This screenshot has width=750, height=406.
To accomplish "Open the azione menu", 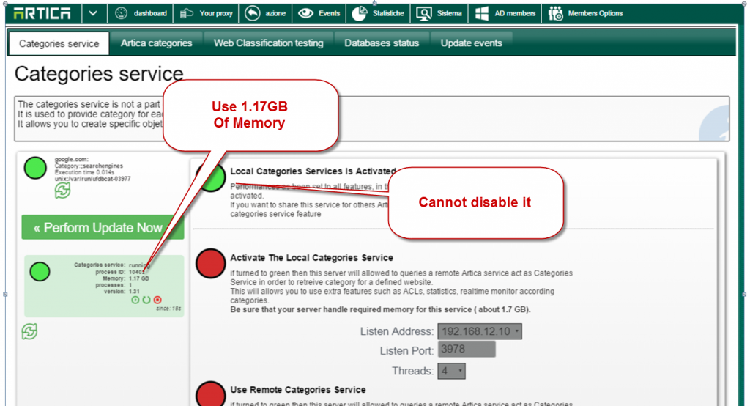I will coord(265,13).
